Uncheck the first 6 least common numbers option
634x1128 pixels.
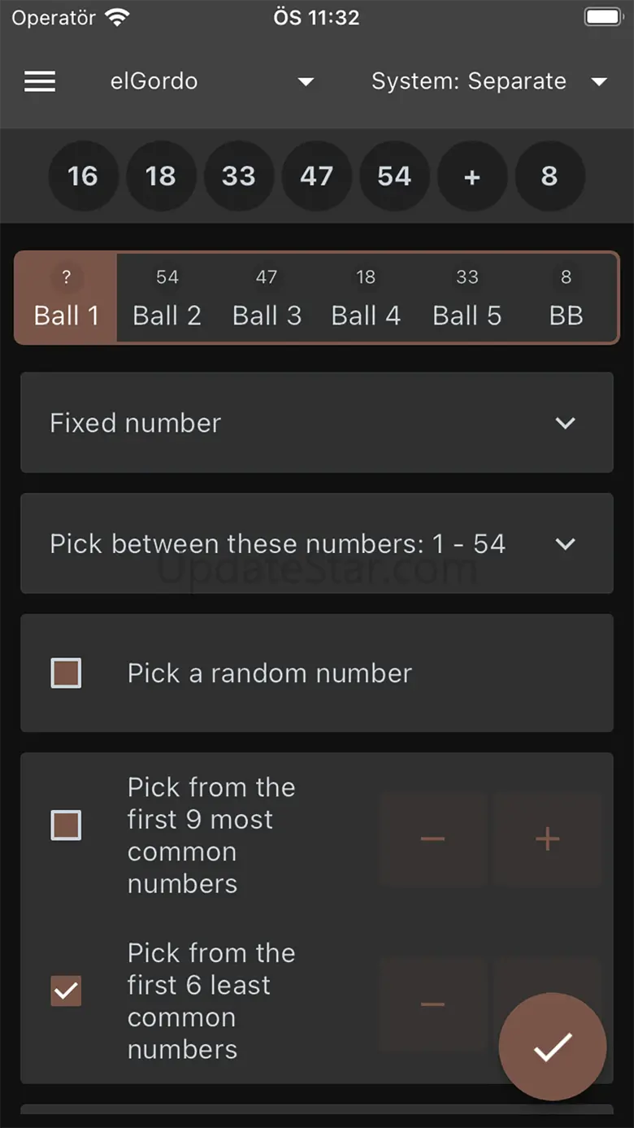pos(66,991)
